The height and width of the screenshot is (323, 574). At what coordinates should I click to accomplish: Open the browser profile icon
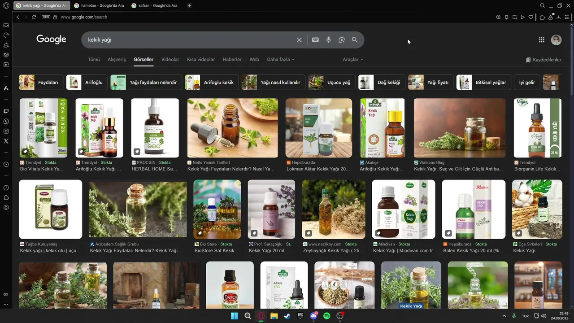coord(550,17)
